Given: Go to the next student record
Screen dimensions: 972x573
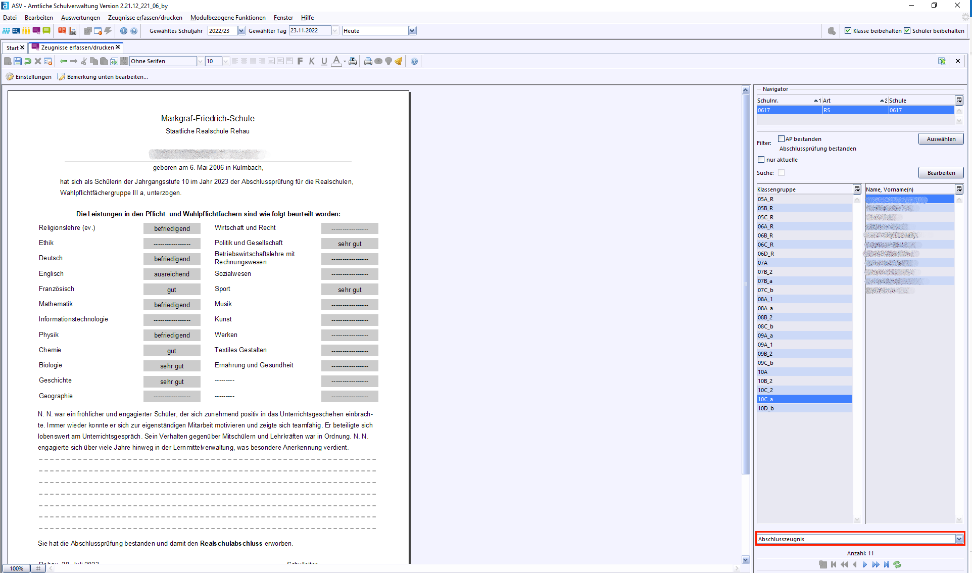Looking at the screenshot, I should [865, 564].
